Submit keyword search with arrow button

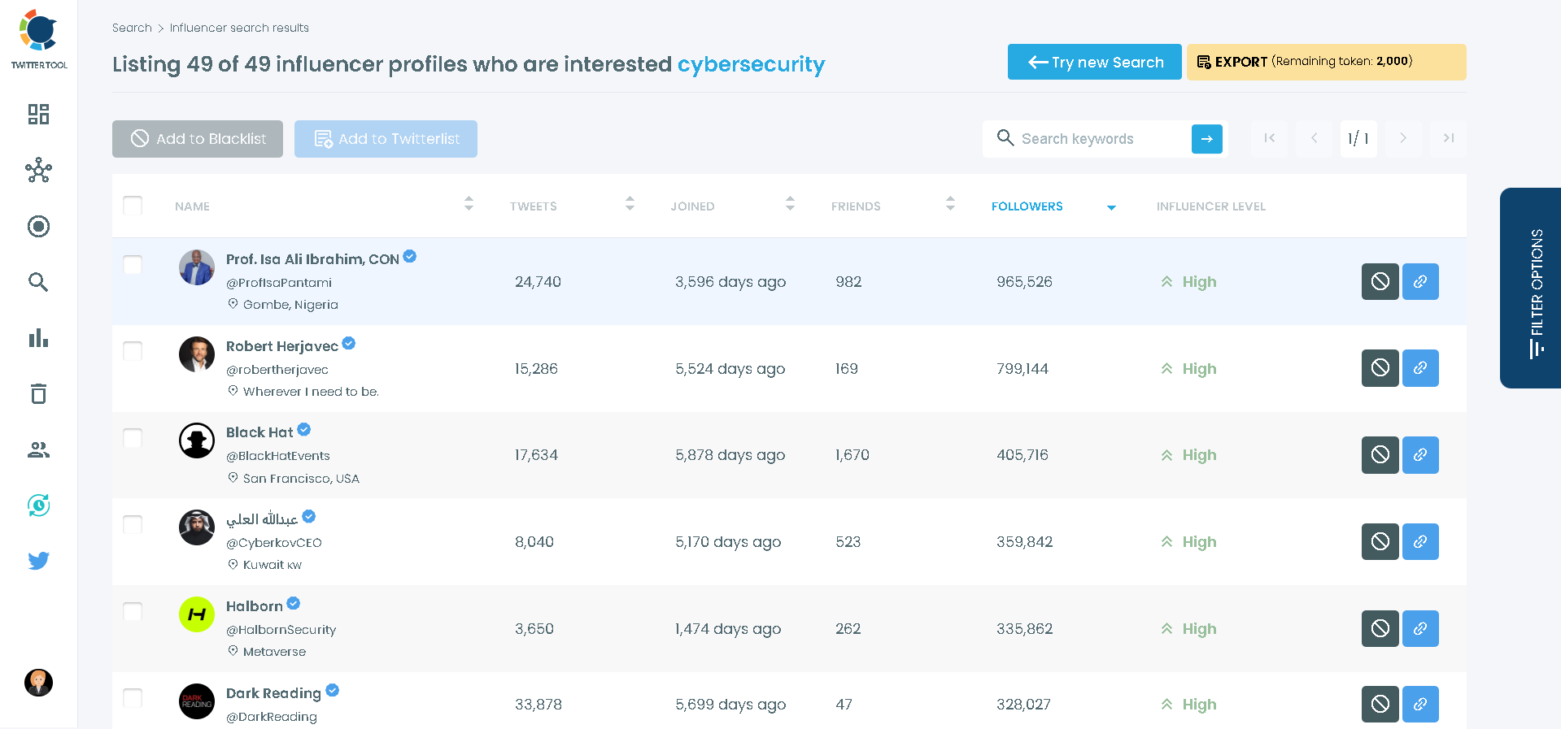[x=1206, y=139]
